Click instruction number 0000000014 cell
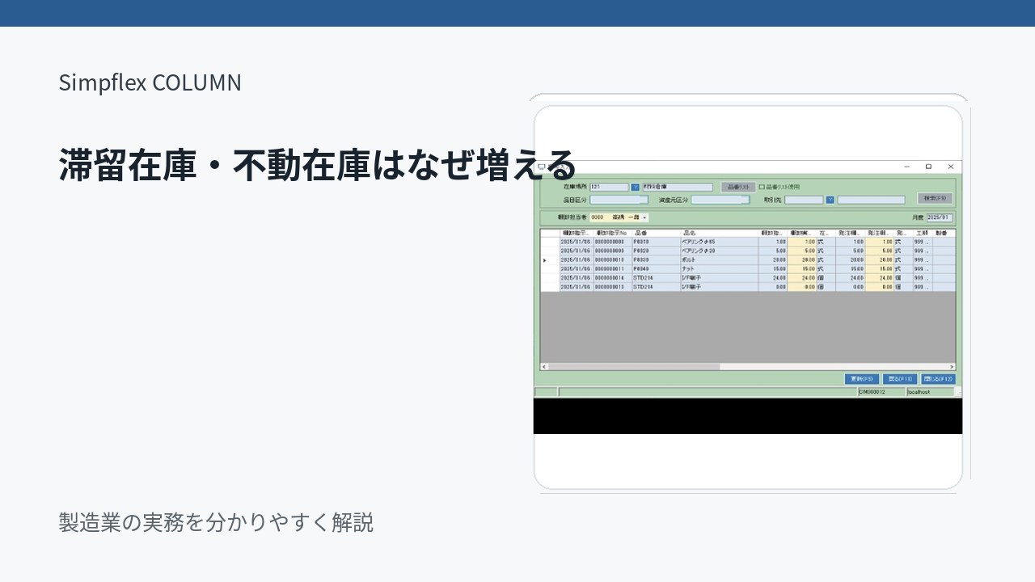Viewport: 1035px width, 582px height. [612, 278]
